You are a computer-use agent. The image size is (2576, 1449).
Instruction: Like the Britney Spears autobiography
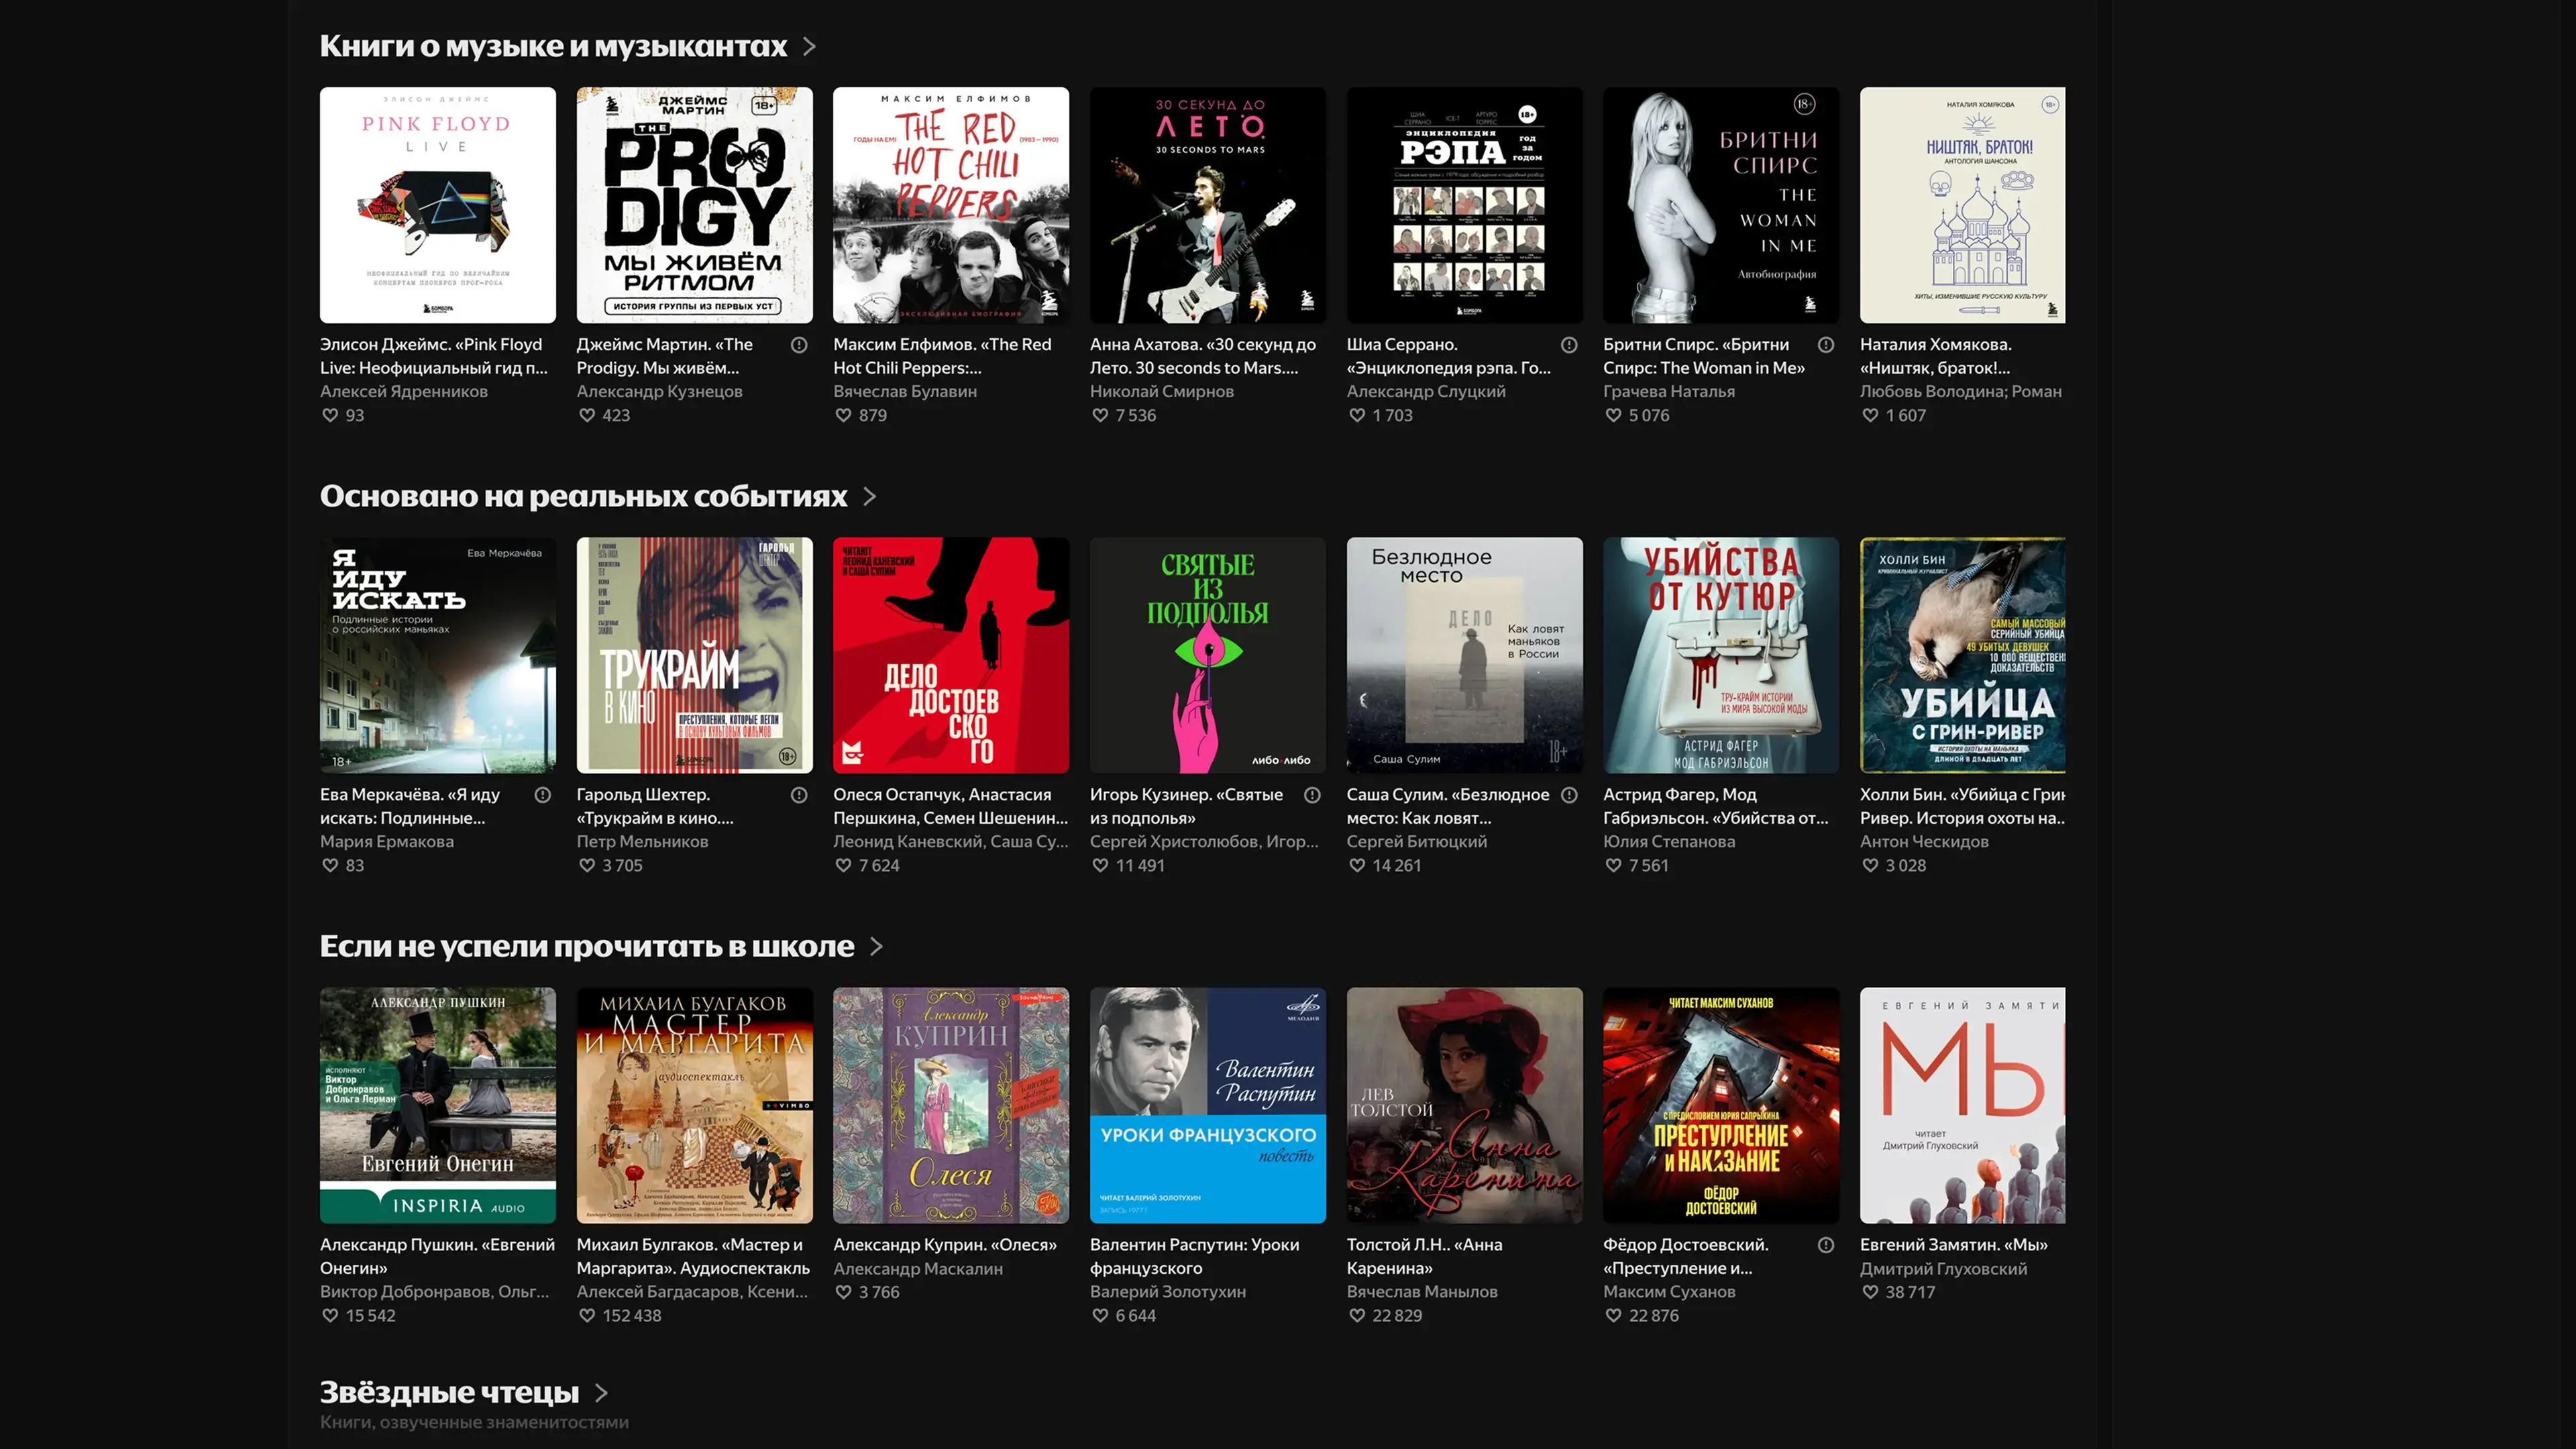1613,415
